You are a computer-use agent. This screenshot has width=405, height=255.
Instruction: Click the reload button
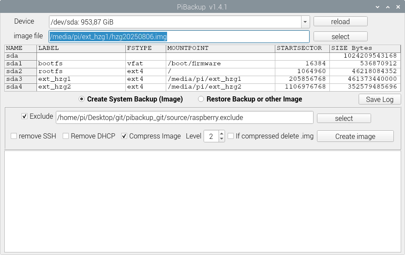pos(341,22)
